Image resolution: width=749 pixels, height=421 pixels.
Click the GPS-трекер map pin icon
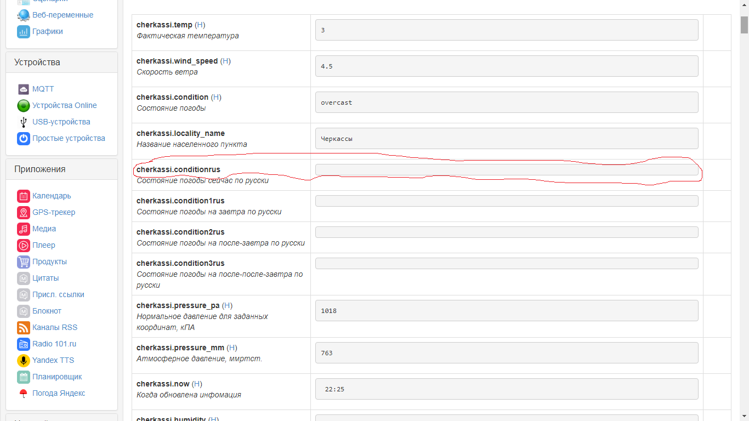[x=23, y=212]
